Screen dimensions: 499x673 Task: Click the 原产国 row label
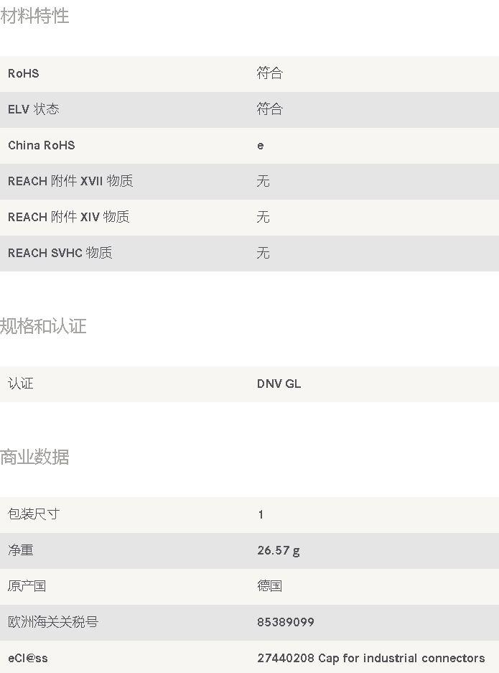(27, 586)
